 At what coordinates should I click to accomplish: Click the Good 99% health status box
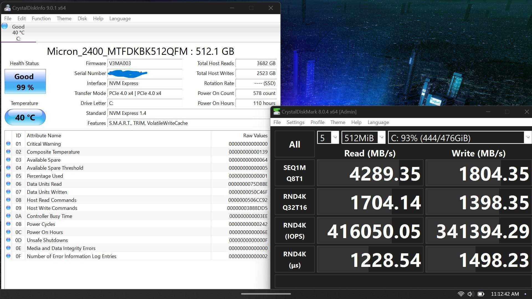coord(25,81)
